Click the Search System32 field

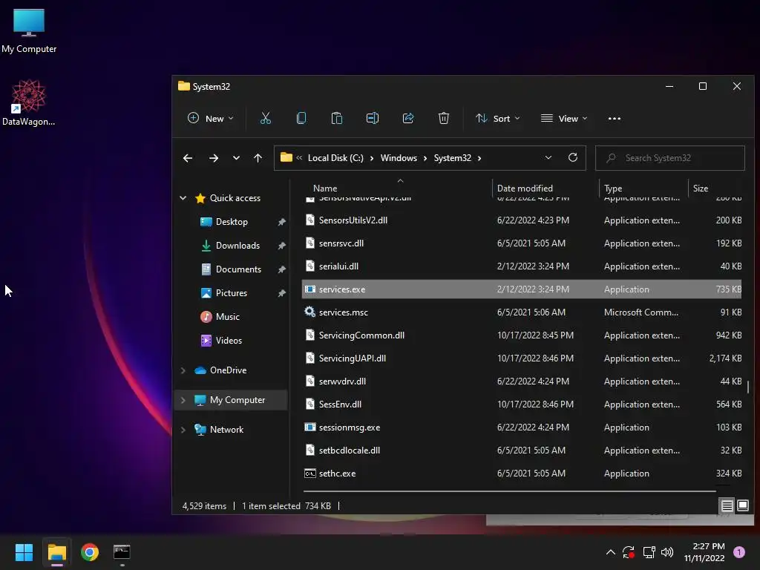pyautogui.click(x=670, y=158)
